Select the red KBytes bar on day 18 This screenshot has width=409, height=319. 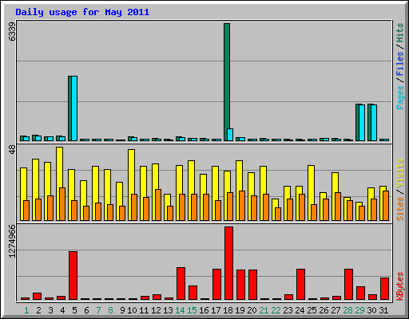[228, 263]
